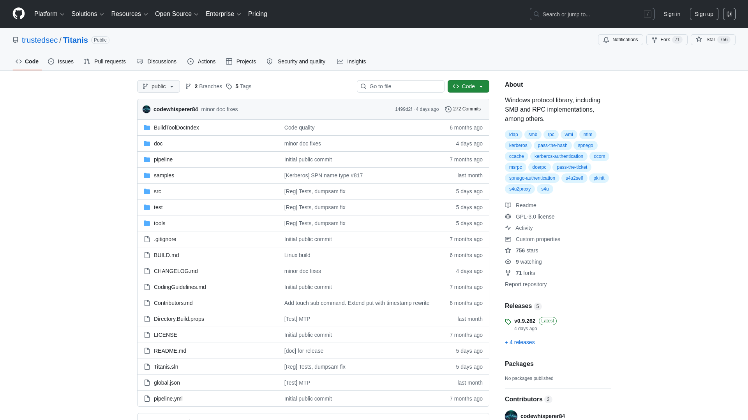
Task: Open the Insights tab
Action: (351, 61)
